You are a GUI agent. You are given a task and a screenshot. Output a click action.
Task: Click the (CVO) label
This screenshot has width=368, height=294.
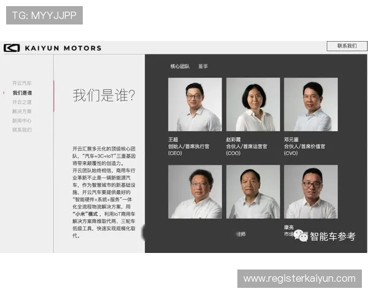coord(291,153)
